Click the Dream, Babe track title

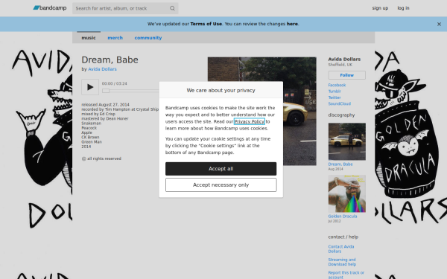coord(110,60)
